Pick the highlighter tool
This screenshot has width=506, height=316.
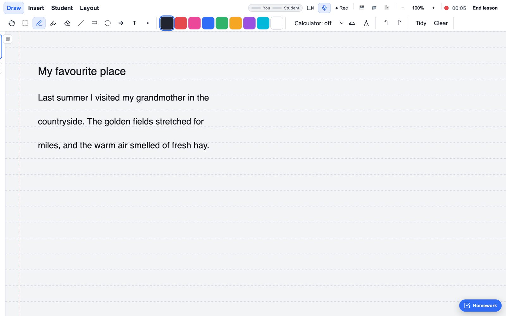[x=53, y=23]
